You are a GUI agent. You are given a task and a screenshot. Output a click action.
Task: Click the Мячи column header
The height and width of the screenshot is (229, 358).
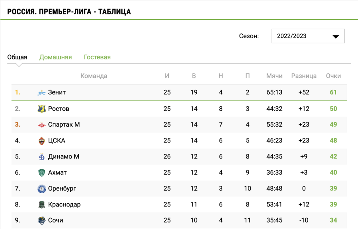pos(275,76)
